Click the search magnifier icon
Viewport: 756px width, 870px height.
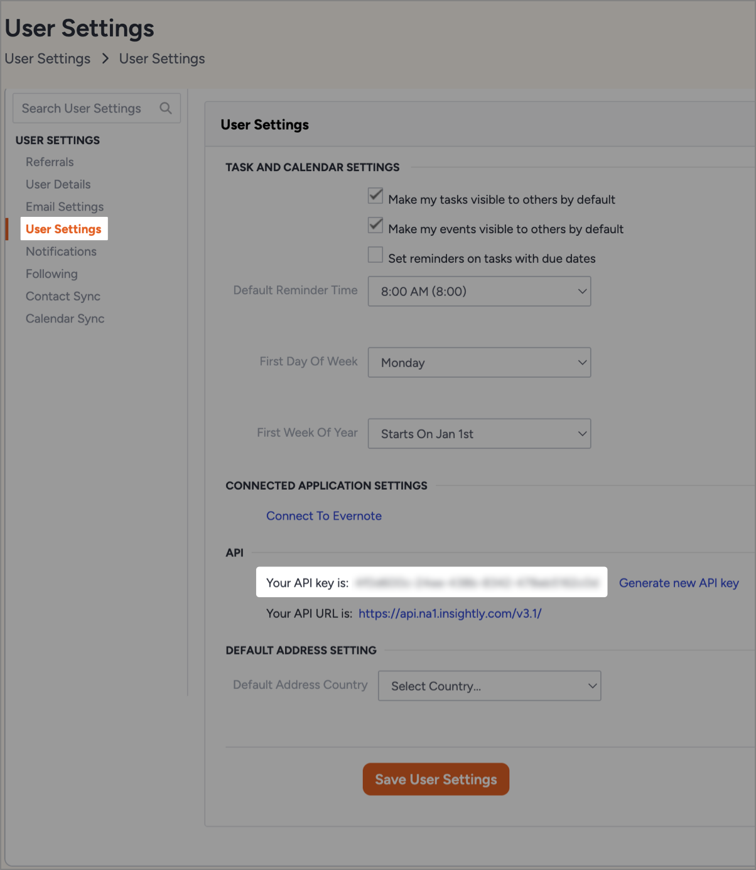(x=166, y=108)
